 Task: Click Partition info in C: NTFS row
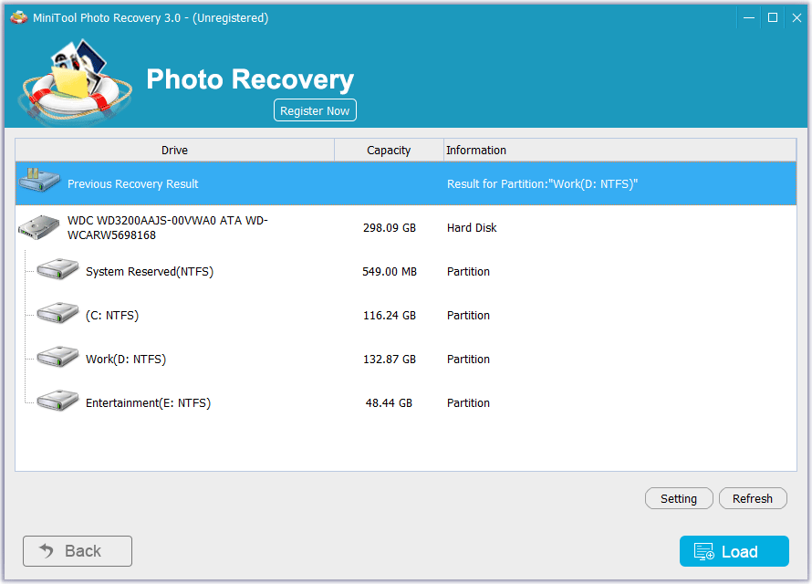(468, 316)
